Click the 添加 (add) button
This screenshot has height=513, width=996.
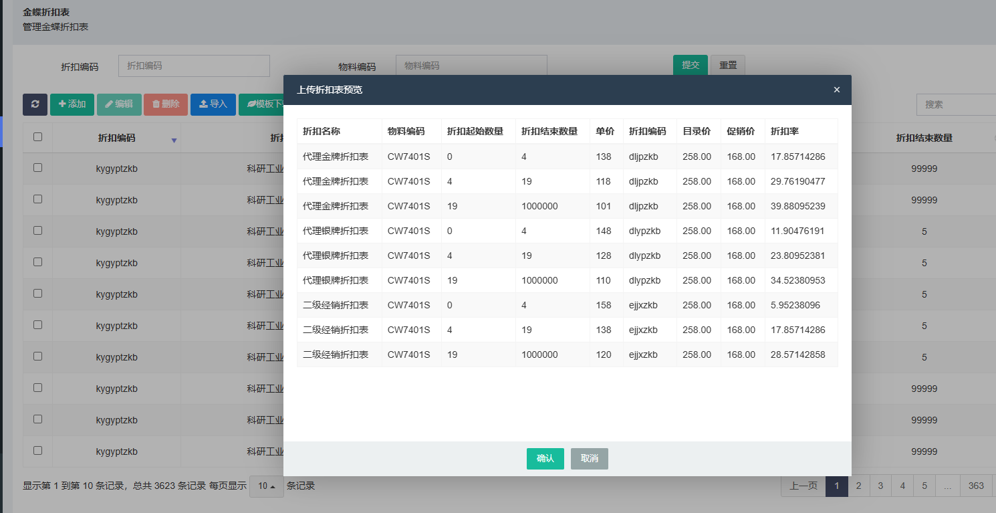click(72, 104)
